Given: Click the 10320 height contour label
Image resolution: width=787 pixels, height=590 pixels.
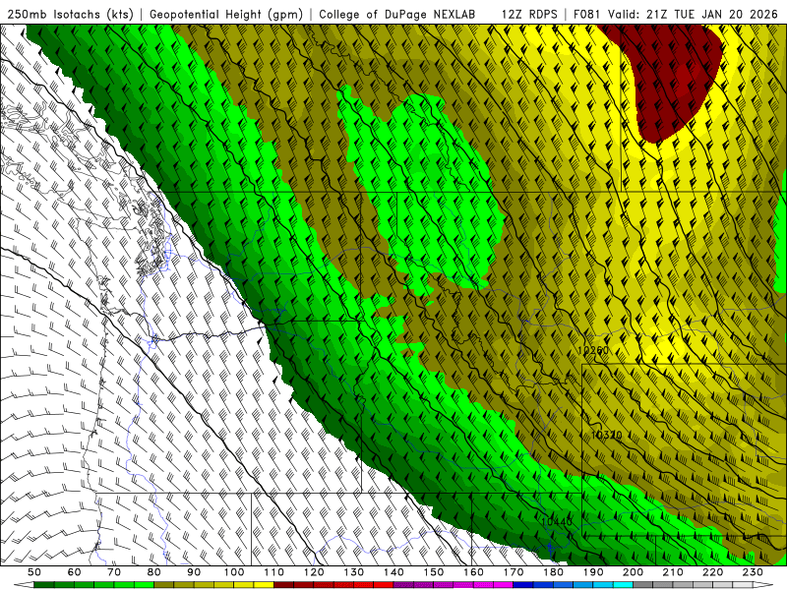Looking at the screenshot, I should [606, 435].
